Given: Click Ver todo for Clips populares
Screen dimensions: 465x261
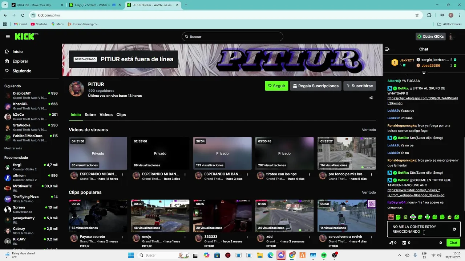Looking at the screenshot, I should [369, 192].
